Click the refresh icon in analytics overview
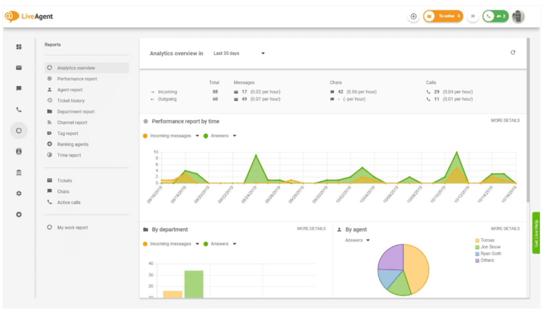The height and width of the screenshot is (310, 544). click(x=513, y=53)
